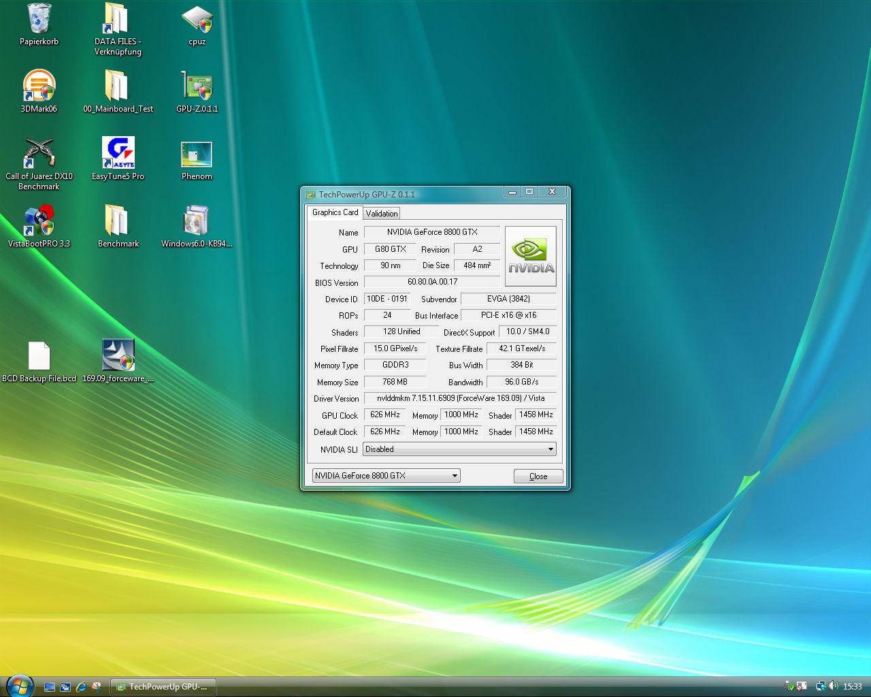Click the Device ID value 10DE - 0191

[387, 299]
